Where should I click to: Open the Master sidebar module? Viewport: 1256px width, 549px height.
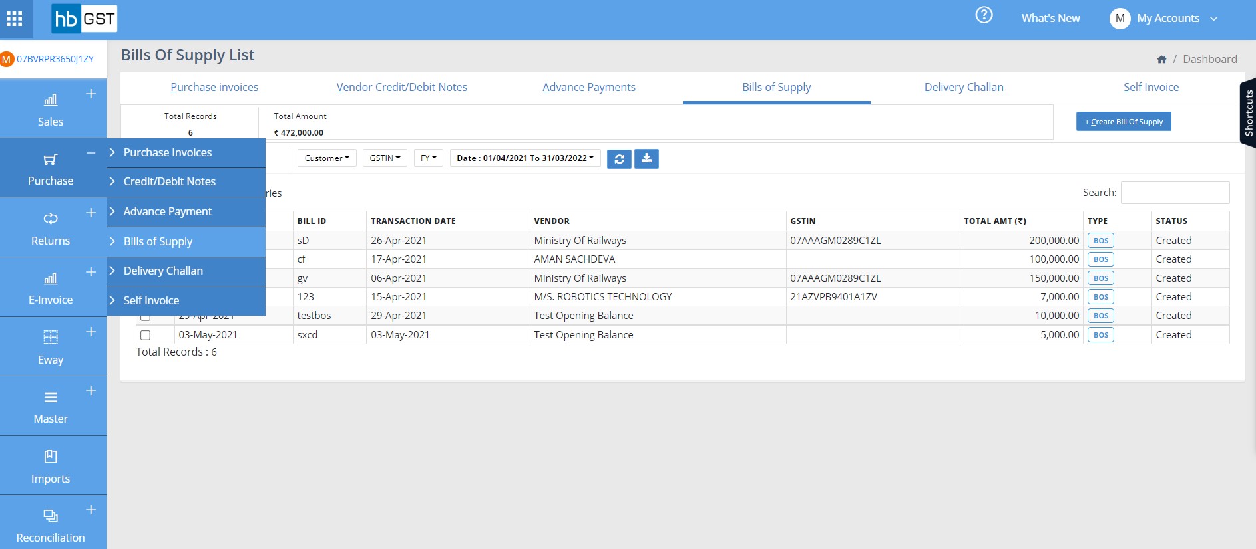tap(51, 407)
